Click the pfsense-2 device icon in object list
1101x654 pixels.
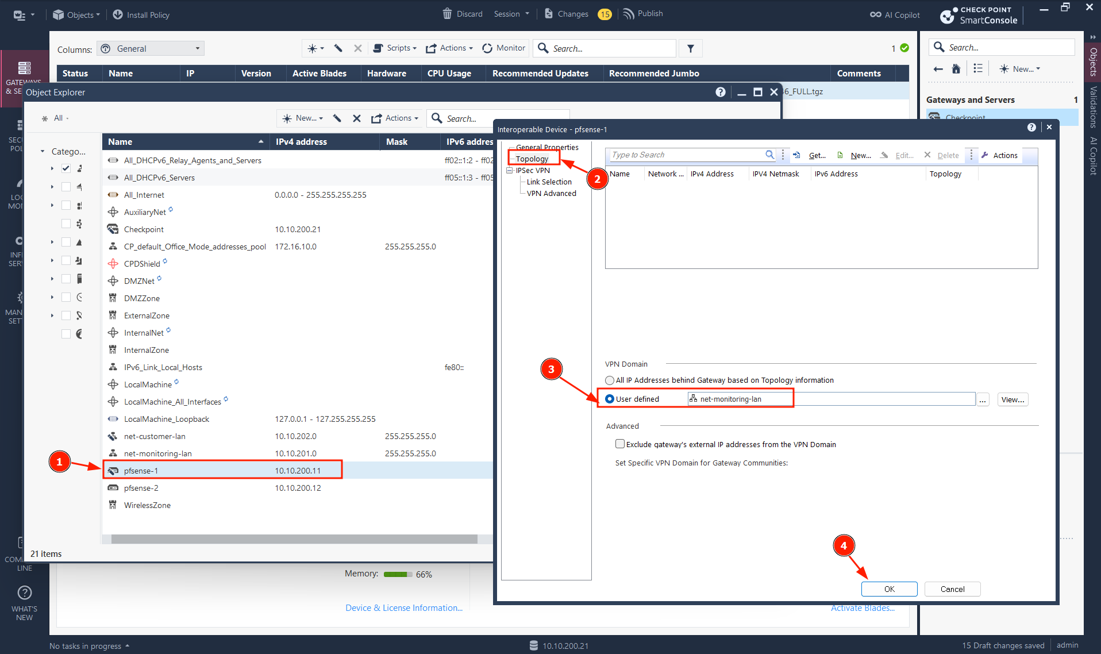pos(113,488)
